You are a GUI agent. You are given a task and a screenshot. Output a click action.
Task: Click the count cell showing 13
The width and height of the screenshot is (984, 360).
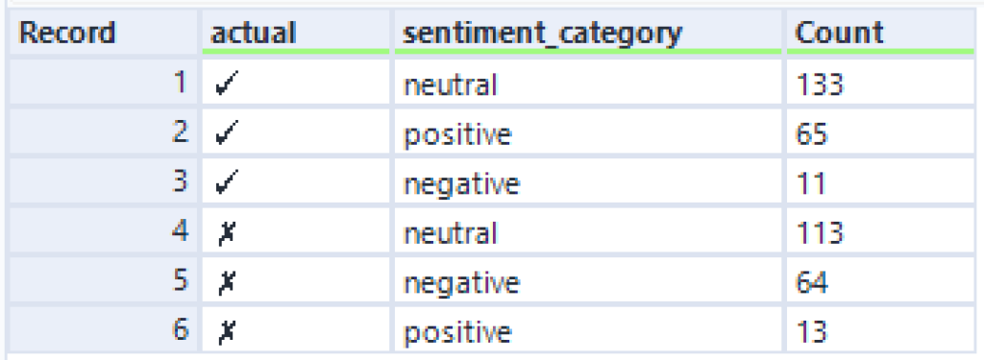coord(880,329)
